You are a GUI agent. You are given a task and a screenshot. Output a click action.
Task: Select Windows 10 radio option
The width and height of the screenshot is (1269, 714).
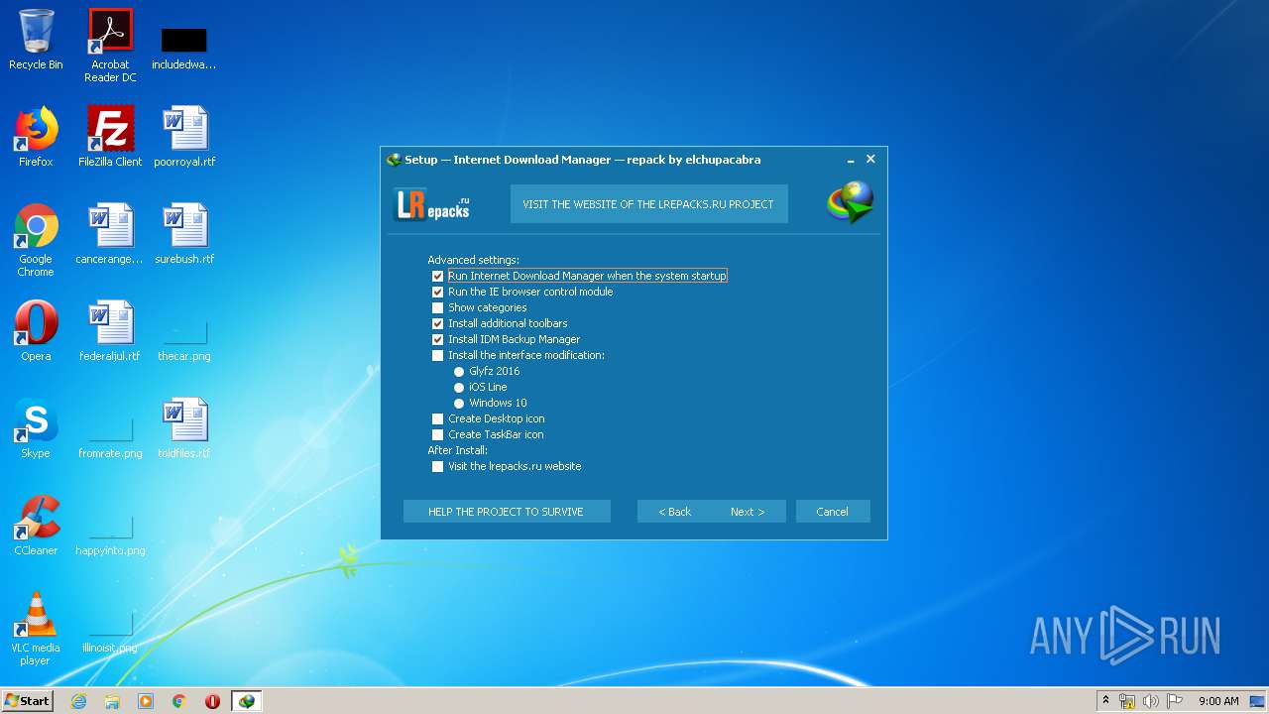pos(459,403)
